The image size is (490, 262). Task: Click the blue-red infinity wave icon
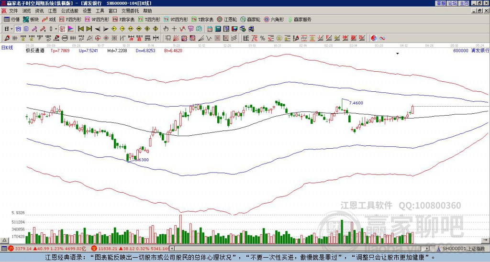click(x=382, y=38)
